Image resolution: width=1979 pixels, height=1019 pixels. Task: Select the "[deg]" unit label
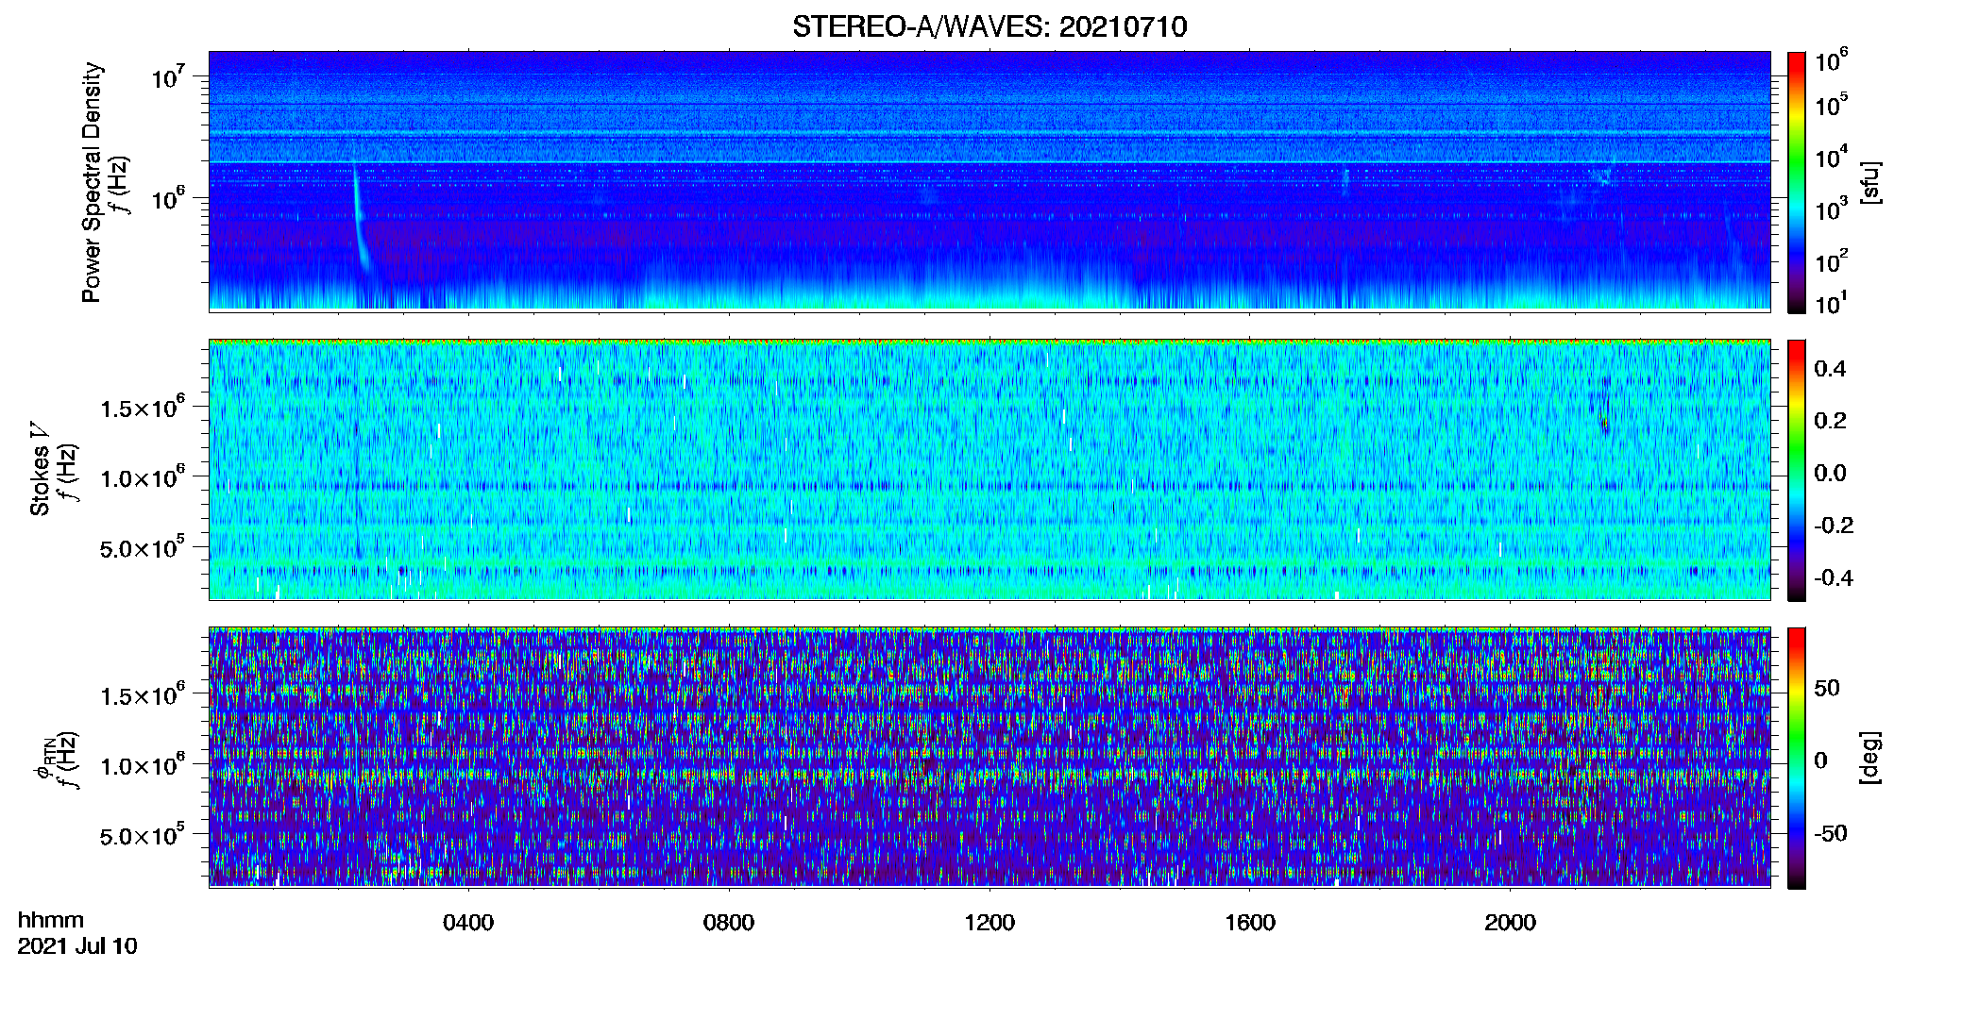coord(1870,758)
